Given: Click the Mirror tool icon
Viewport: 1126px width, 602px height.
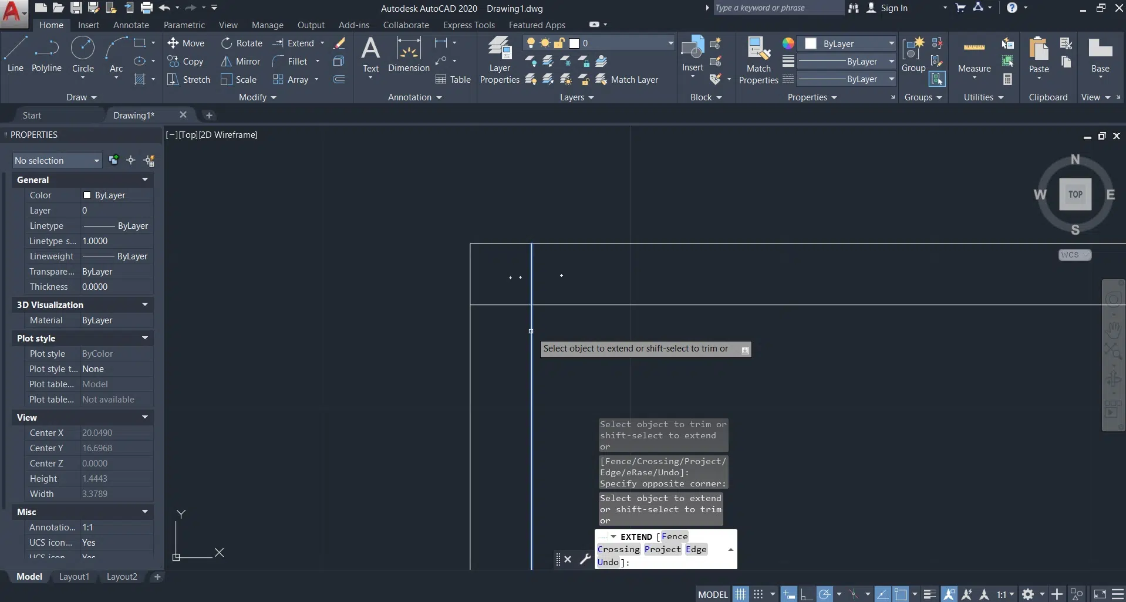Looking at the screenshot, I should [226, 62].
